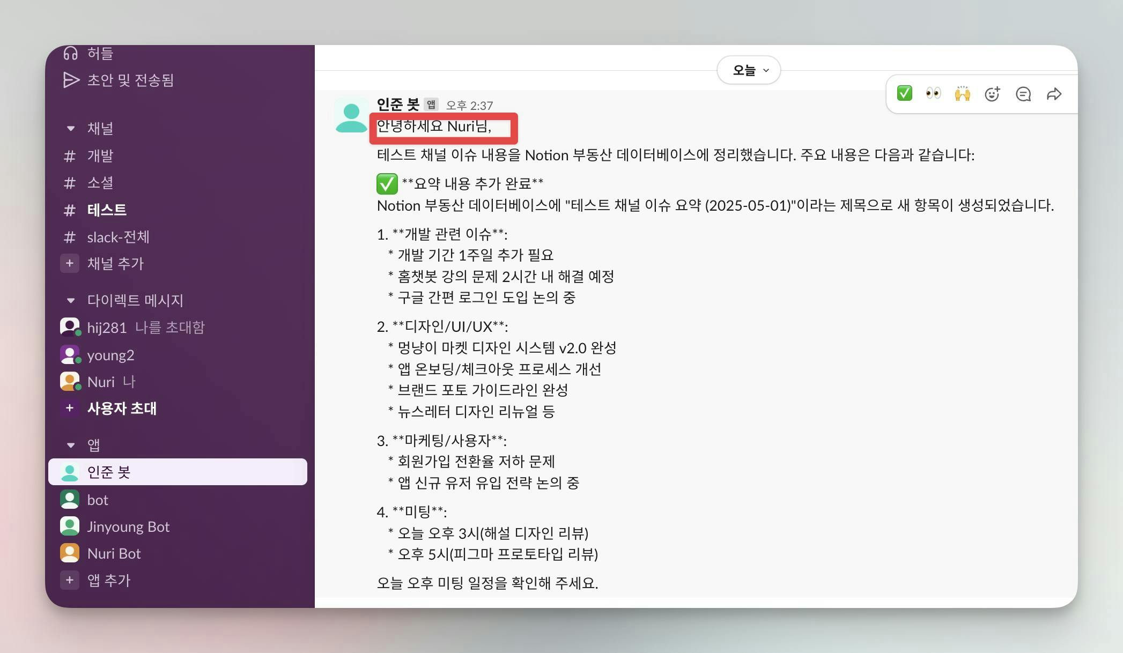Open the #개발 channel

click(100, 156)
